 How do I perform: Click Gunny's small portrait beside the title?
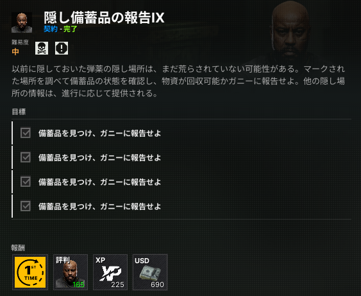(22, 22)
